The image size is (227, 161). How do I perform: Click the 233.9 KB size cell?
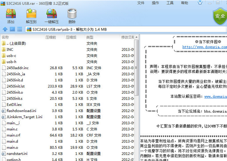[55, 86]
